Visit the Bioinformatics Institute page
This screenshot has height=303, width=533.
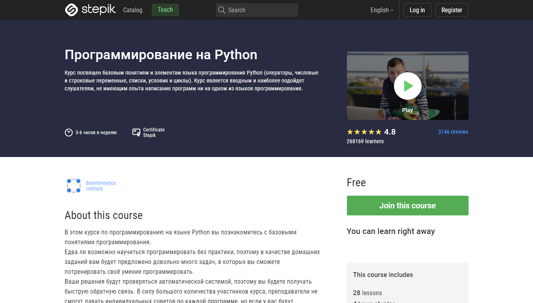pyautogui.click(x=101, y=185)
